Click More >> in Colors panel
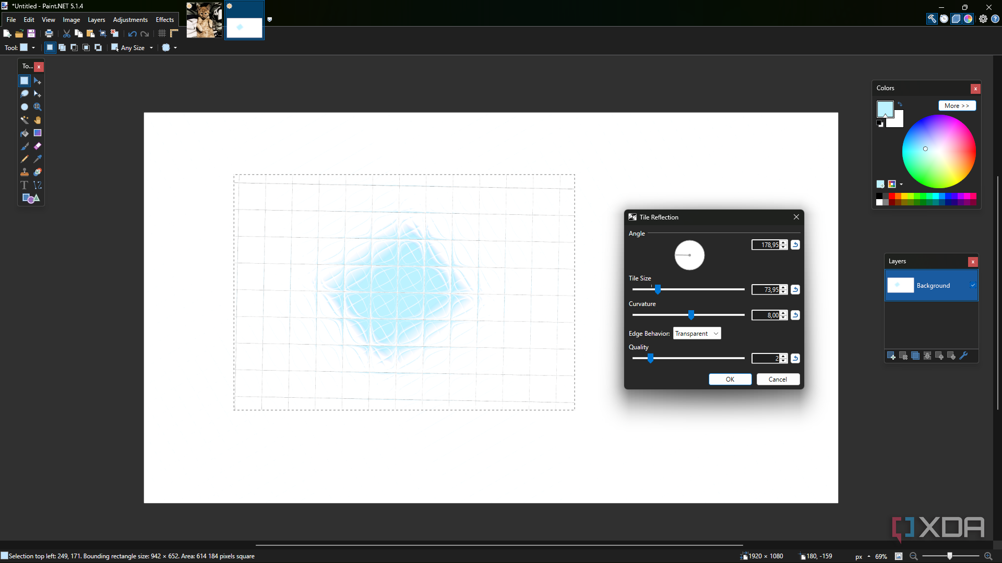The image size is (1002, 563). coord(957,106)
